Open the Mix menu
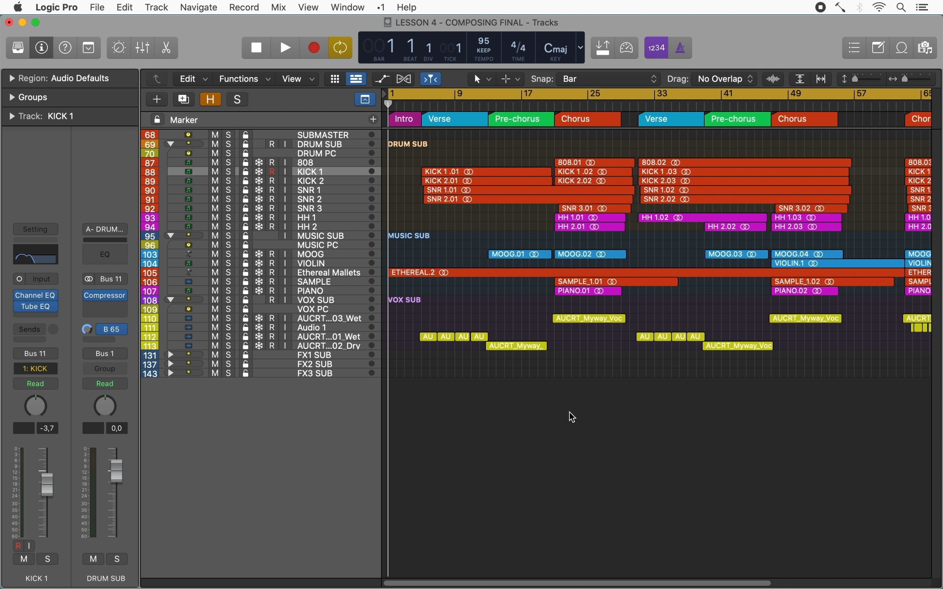The height and width of the screenshot is (589, 943). (x=278, y=7)
